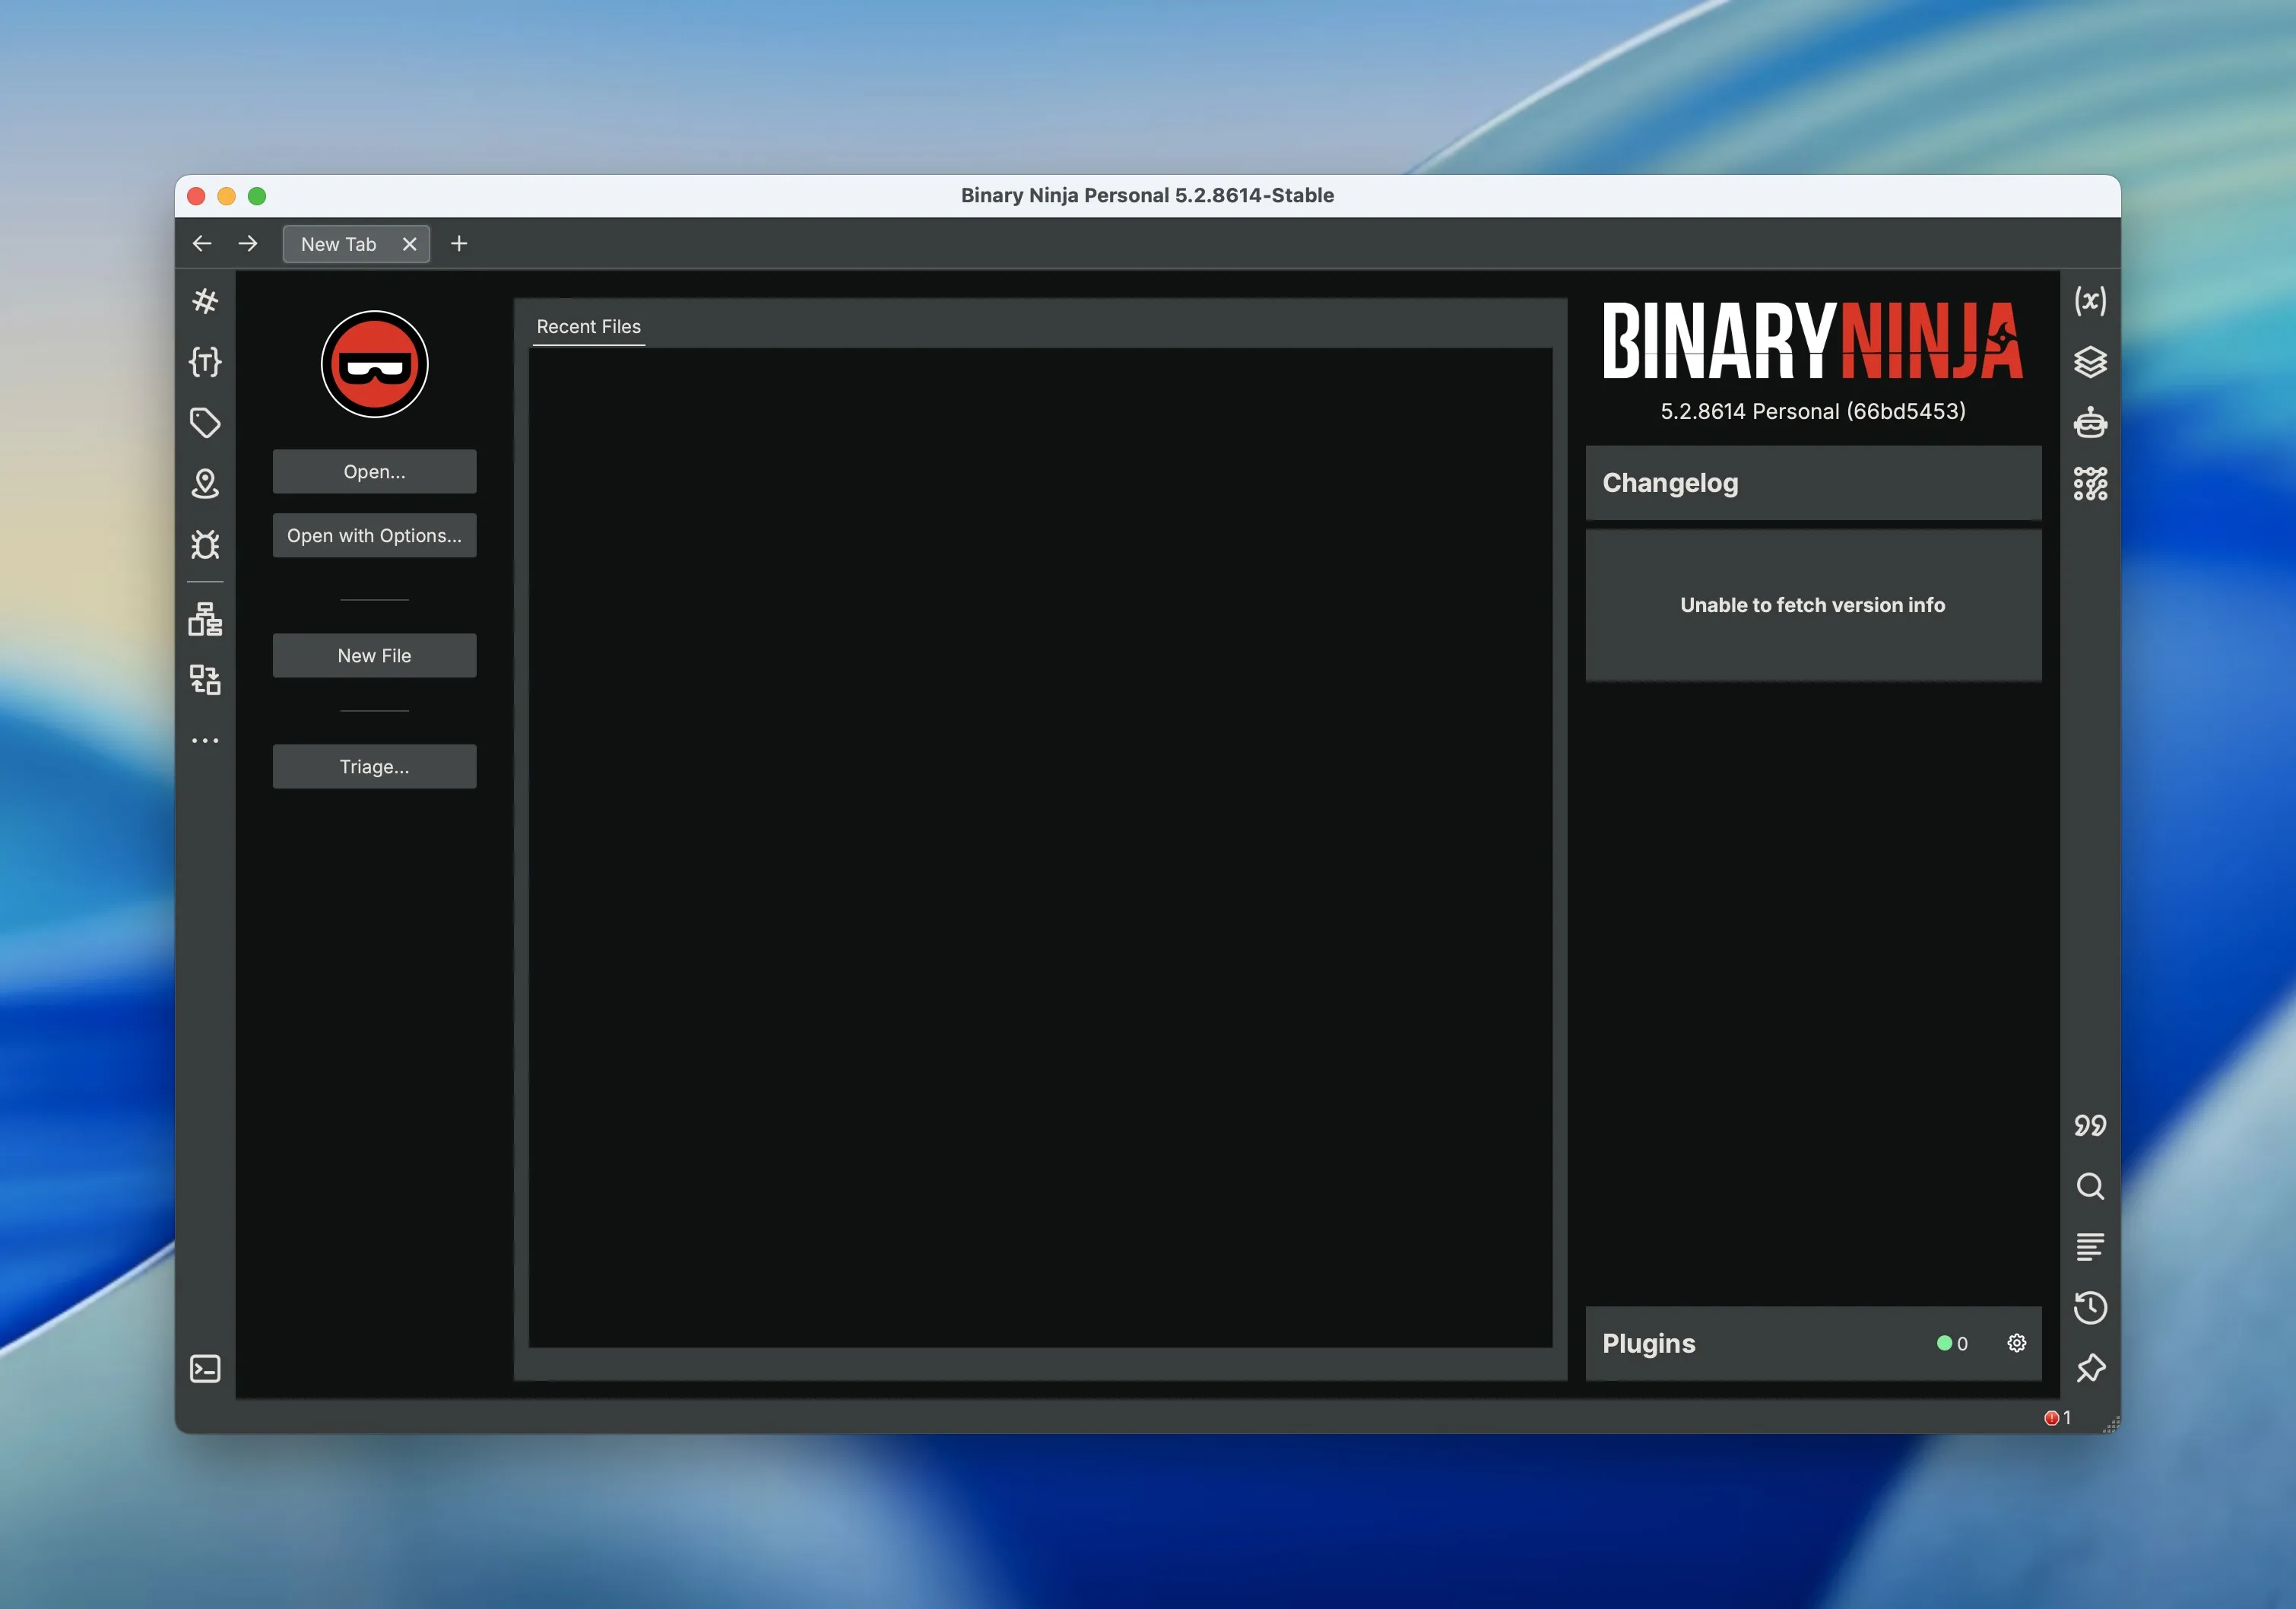
Task: Click the Changelog header
Action: click(x=1813, y=483)
